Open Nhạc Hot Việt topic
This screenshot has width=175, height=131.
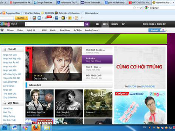[x=10, y=55]
